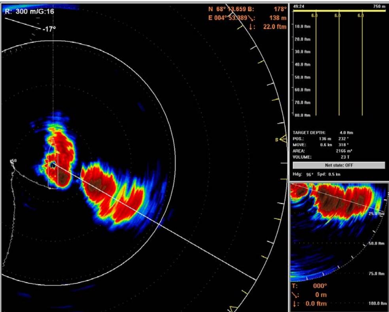The width and height of the screenshot is (389, 312).
Task: Click the S marker on the bearing scale
Action: click(278, 139)
